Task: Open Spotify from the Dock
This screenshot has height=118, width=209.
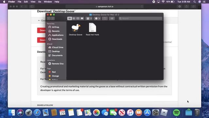Action: pyautogui.click(x=176, y=112)
